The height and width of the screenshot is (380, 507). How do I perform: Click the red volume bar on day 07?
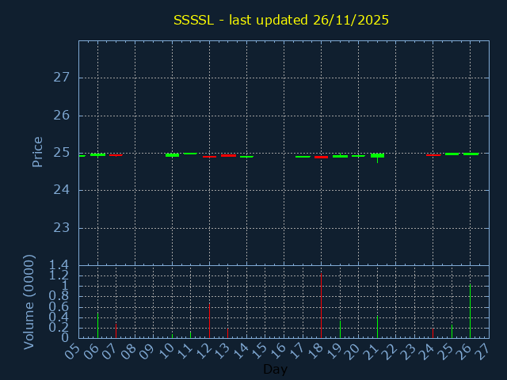pos(116,330)
